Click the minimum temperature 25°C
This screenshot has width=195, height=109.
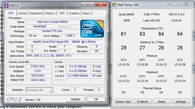[142, 60]
